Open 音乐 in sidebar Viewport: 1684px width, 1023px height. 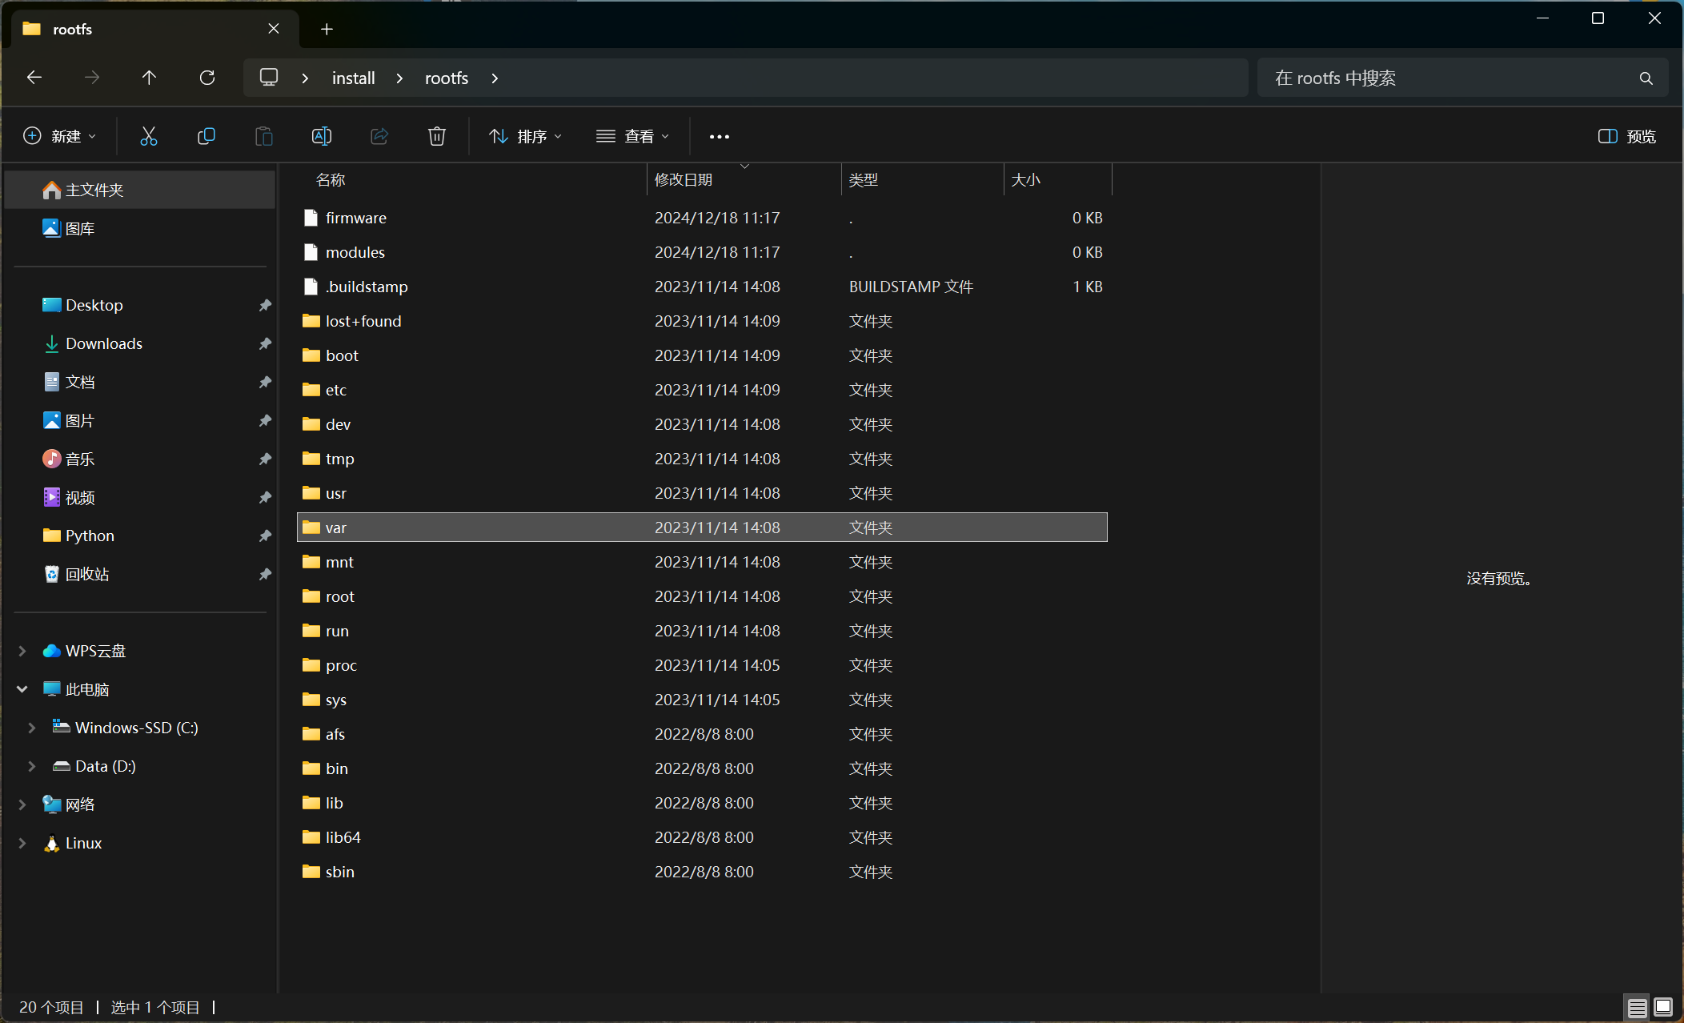click(140, 459)
